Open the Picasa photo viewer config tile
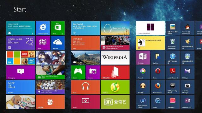The height and width of the screenshot is (113, 202). pyautogui.click(x=173, y=28)
